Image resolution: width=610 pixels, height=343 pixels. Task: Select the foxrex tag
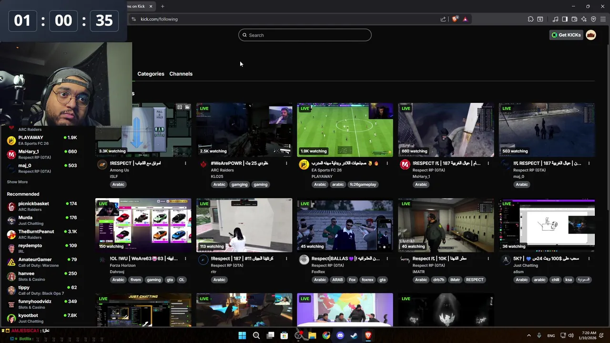click(x=367, y=280)
